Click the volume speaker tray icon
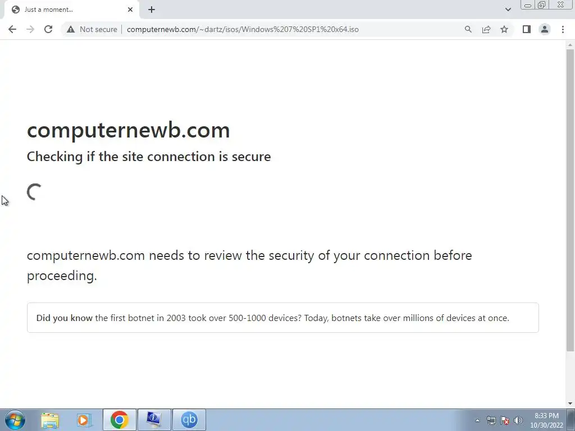This screenshot has height=431, width=575. [518, 420]
